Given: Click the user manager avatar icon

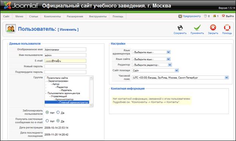Looking at the screenshot, I should click(x=11, y=28).
